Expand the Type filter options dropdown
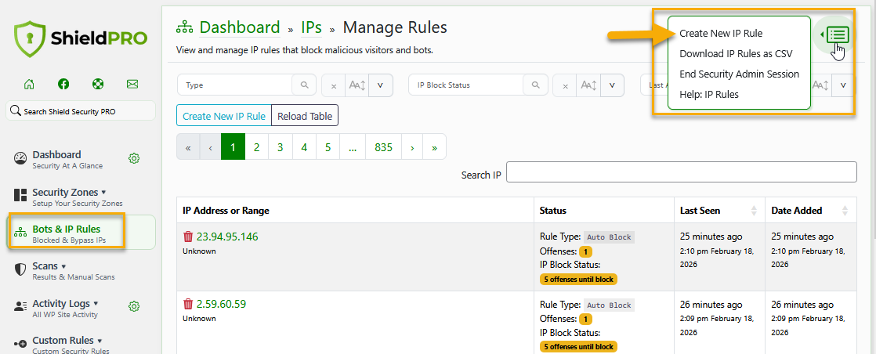This screenshot has height=354, width=876. point(381,85)
